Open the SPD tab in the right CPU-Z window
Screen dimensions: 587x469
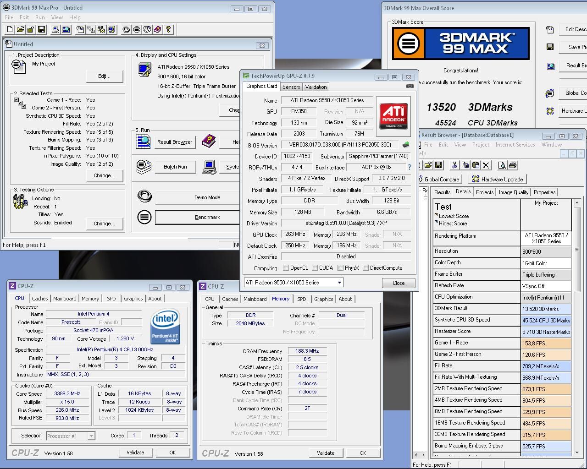301,299
